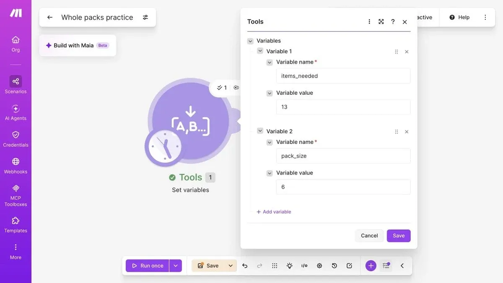Edit the value field containing 6
Screen dimensions: 503x283
[x=343, y=187]
